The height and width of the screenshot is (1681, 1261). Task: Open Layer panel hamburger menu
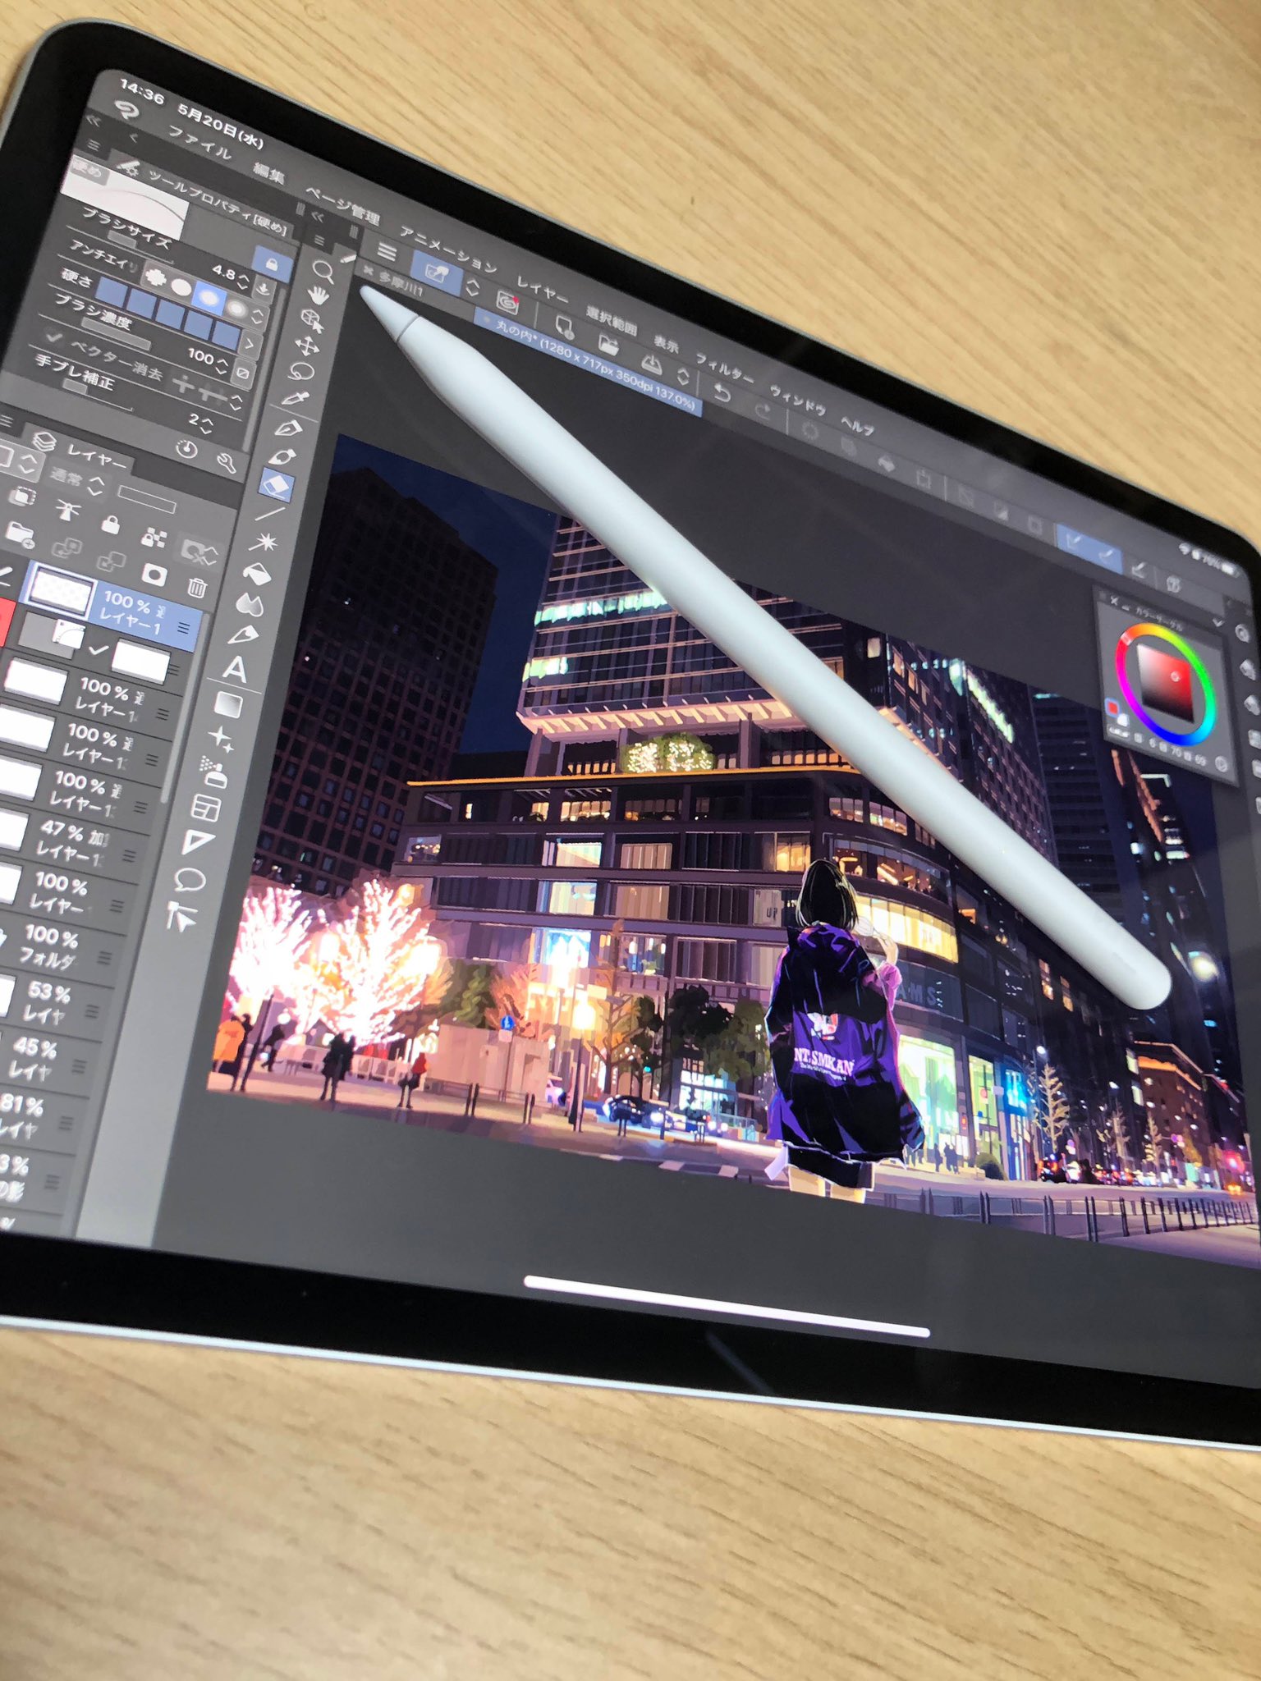click(7, 421)
